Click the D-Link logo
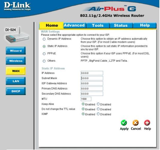The image size is (160, 150). click(x=17, y=6)
